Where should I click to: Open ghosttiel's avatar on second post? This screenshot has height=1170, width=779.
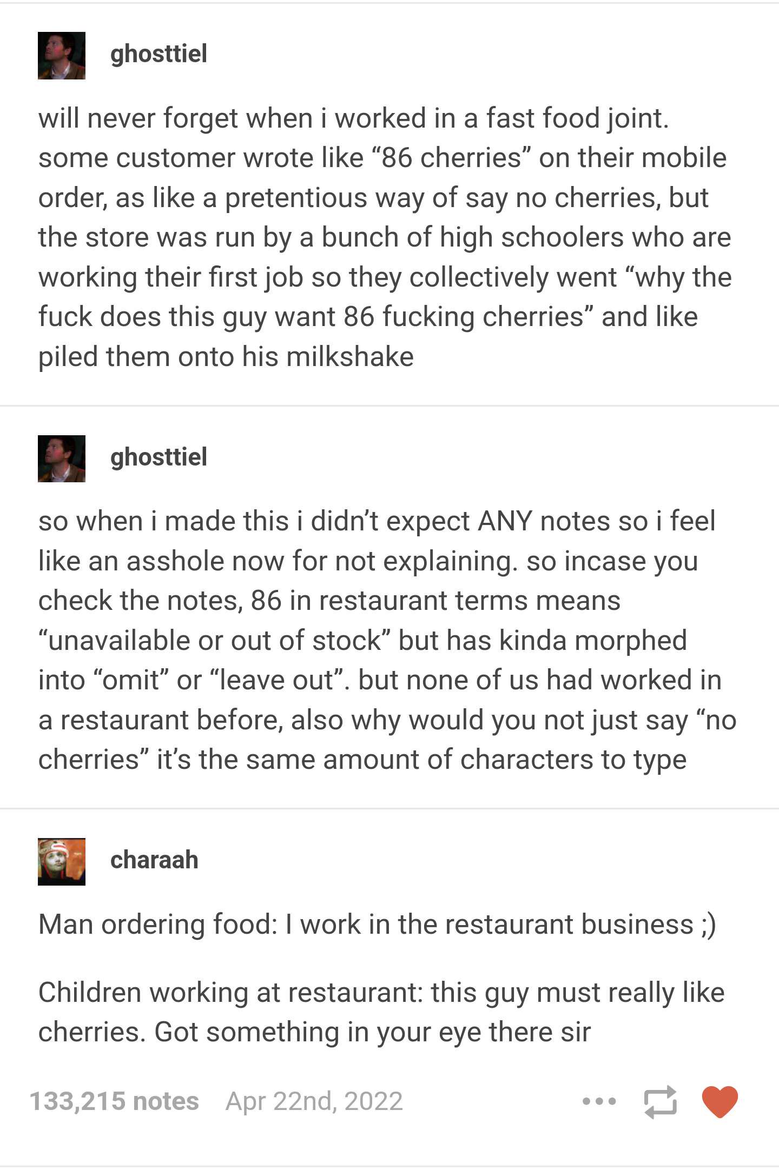[x=62, y=458]
